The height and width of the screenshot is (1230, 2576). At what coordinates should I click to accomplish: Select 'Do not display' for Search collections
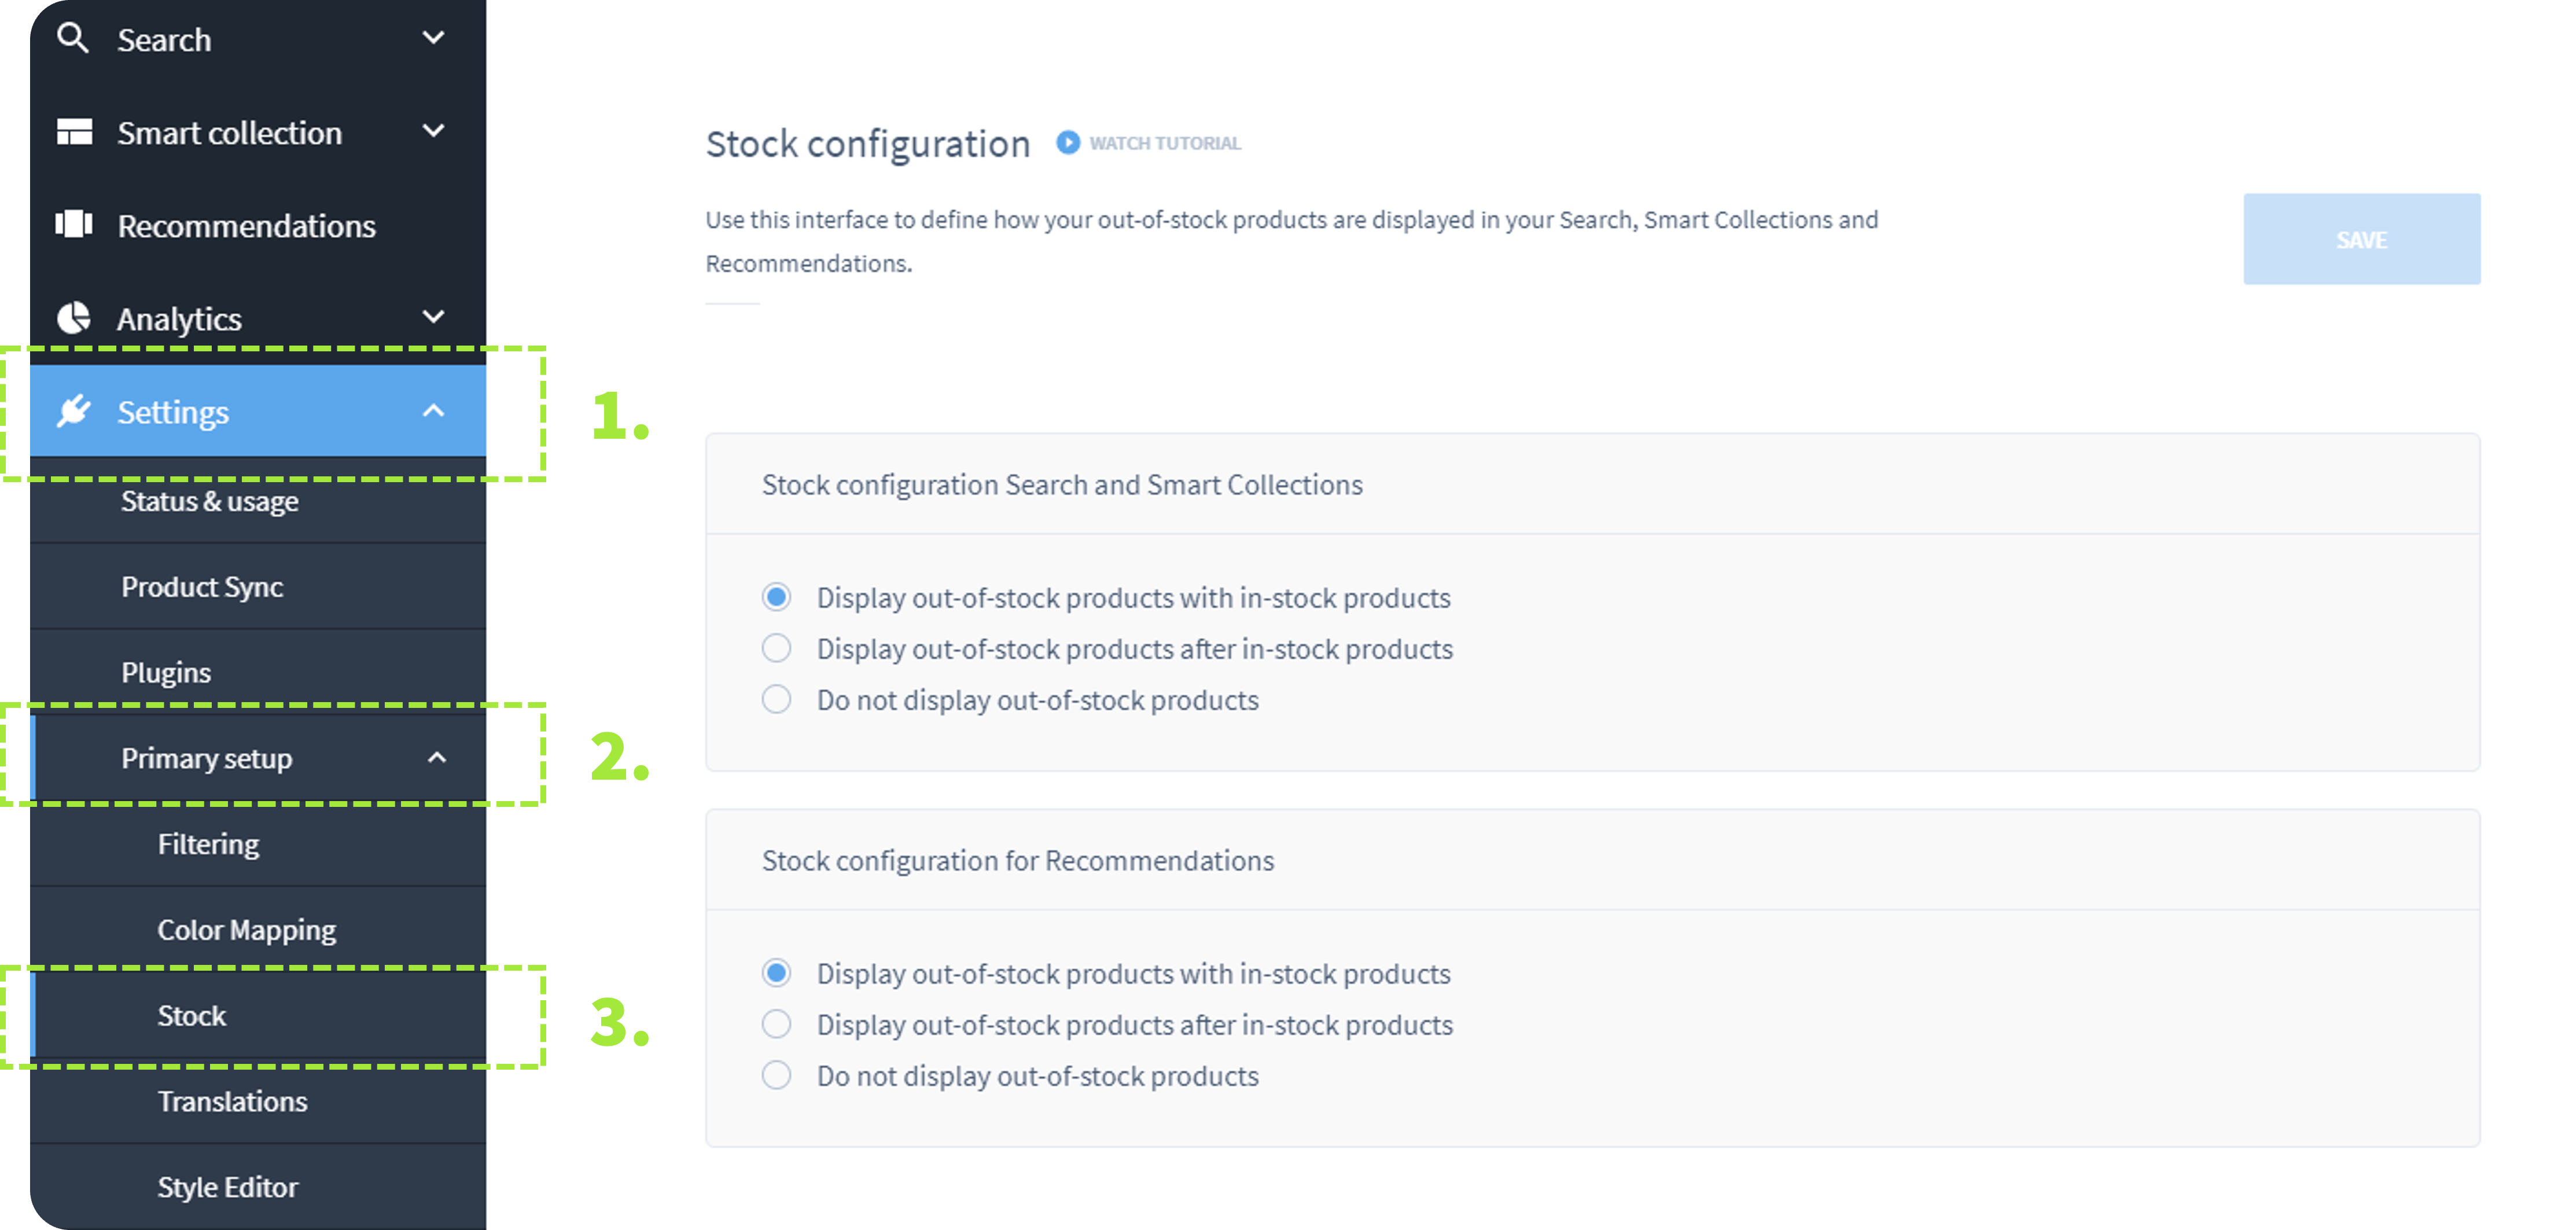[x=776, y=700]
